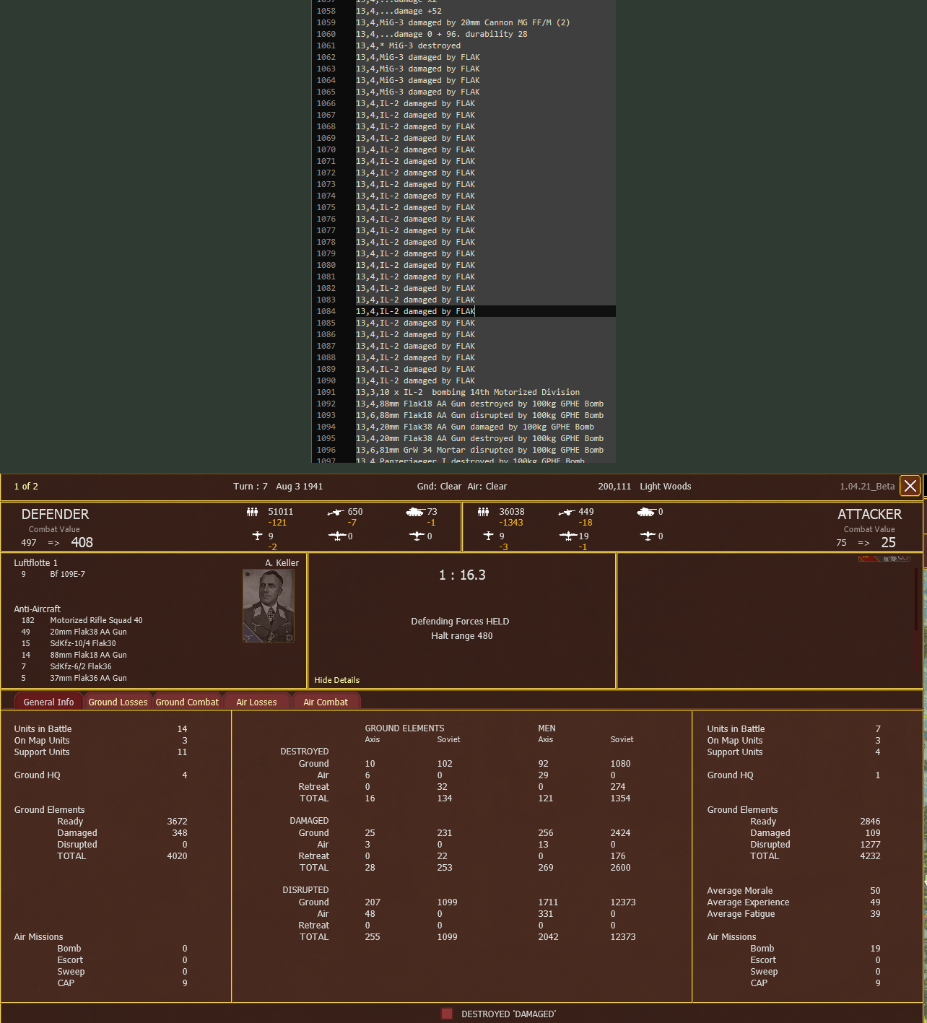The image size is (927, 1023).
Task: Open the Air Combat tab
Action: 326,702
